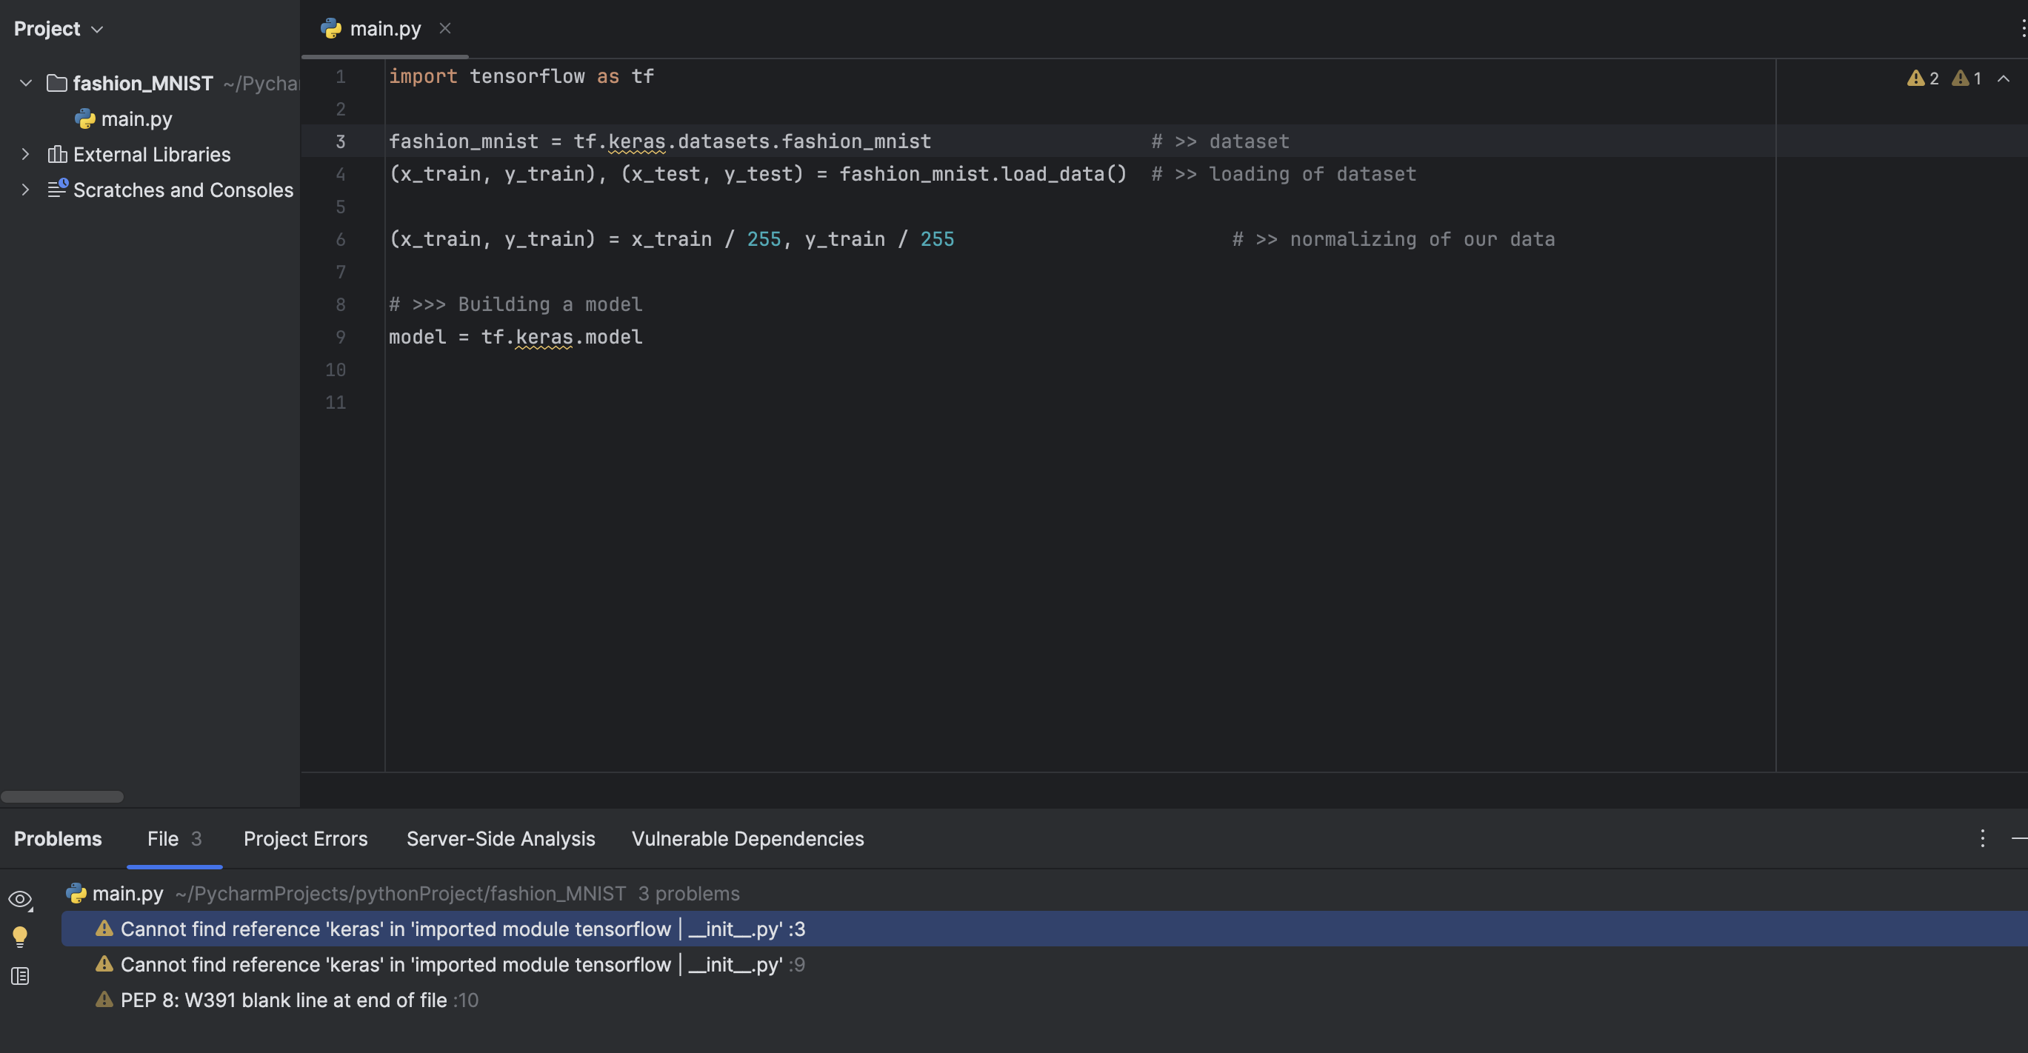Minimize the Problems panel with dash icon
The height and width of the screenshot is (1053, 2028).
(x=2018, y=838)
